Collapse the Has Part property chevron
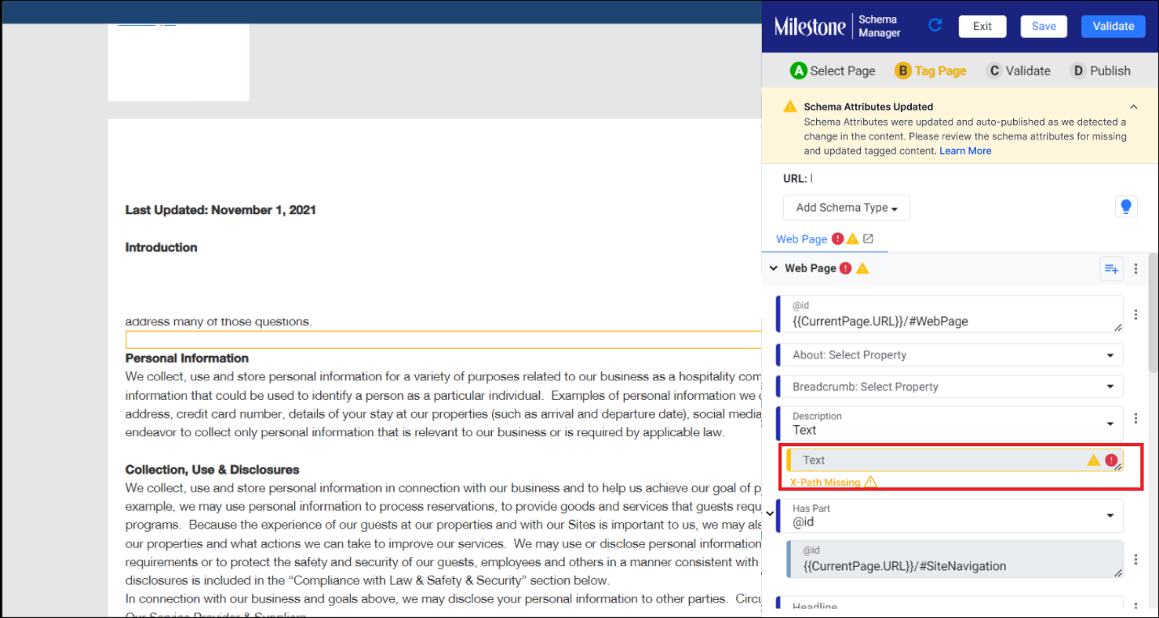This screenshot has width=1159, height=618. [x=770, y=513]
